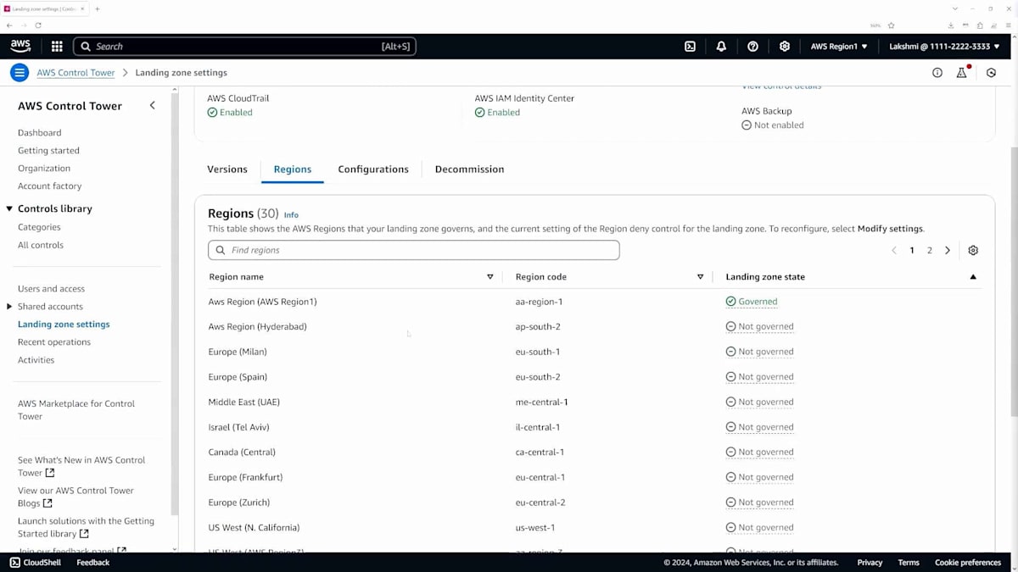Open the Terms link in footer

909,563
